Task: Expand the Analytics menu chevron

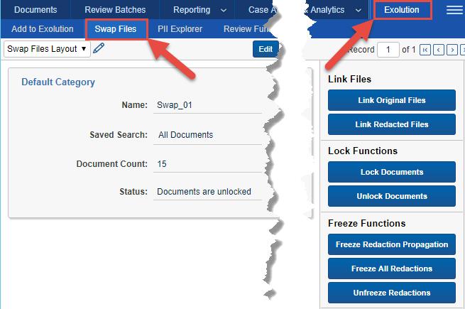Action: [x=359, y=11]
